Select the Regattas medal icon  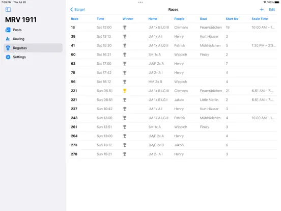tap(8, 48)
